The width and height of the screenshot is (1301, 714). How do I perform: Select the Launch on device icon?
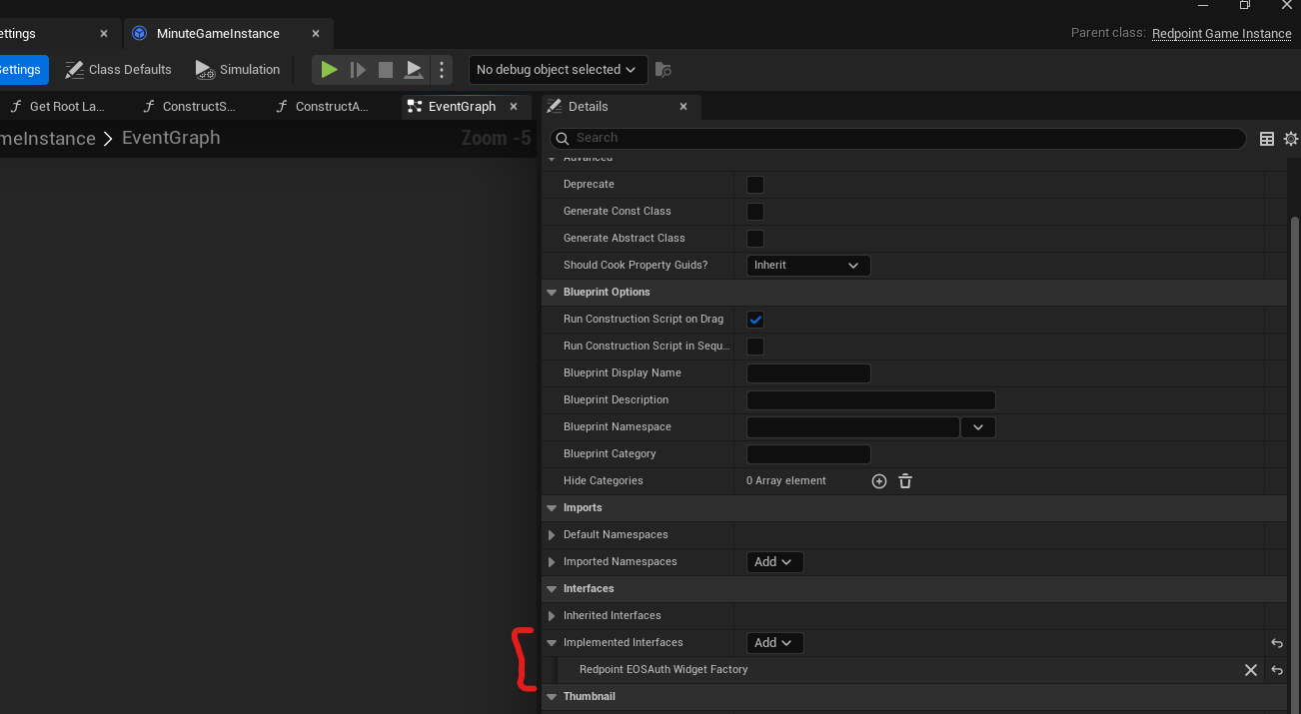pos(413,69)
